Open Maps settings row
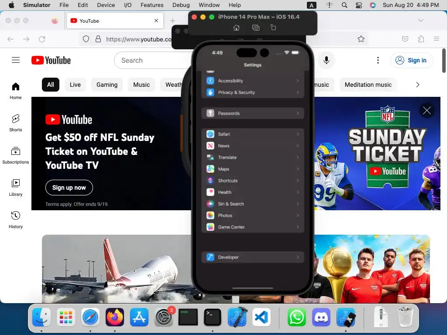The image size is (447, 335). point(253,169)
